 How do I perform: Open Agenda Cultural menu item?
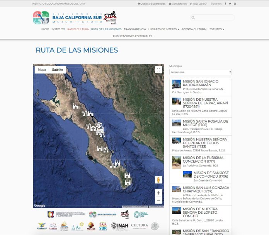tap(194, 29)
